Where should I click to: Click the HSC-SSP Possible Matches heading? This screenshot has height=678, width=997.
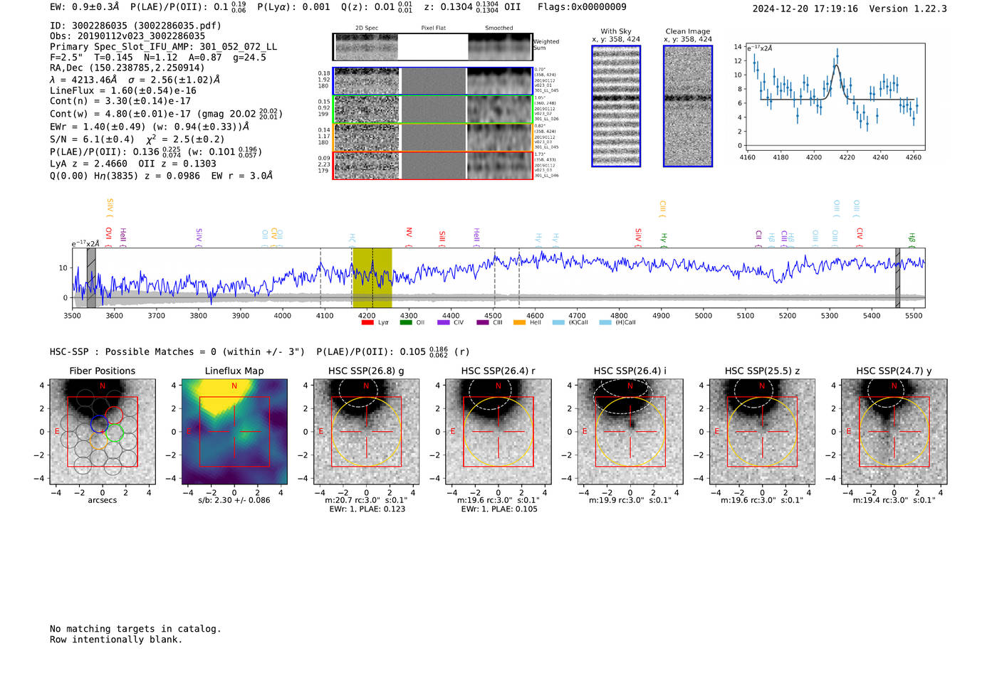177,352
